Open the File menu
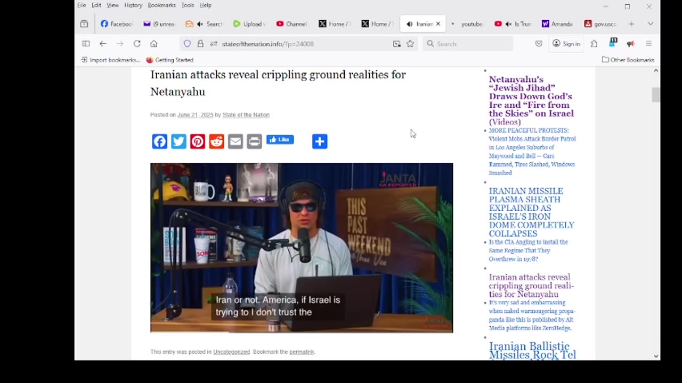The width and height of the screenshot is (682, 383). [x=82, y=5]
